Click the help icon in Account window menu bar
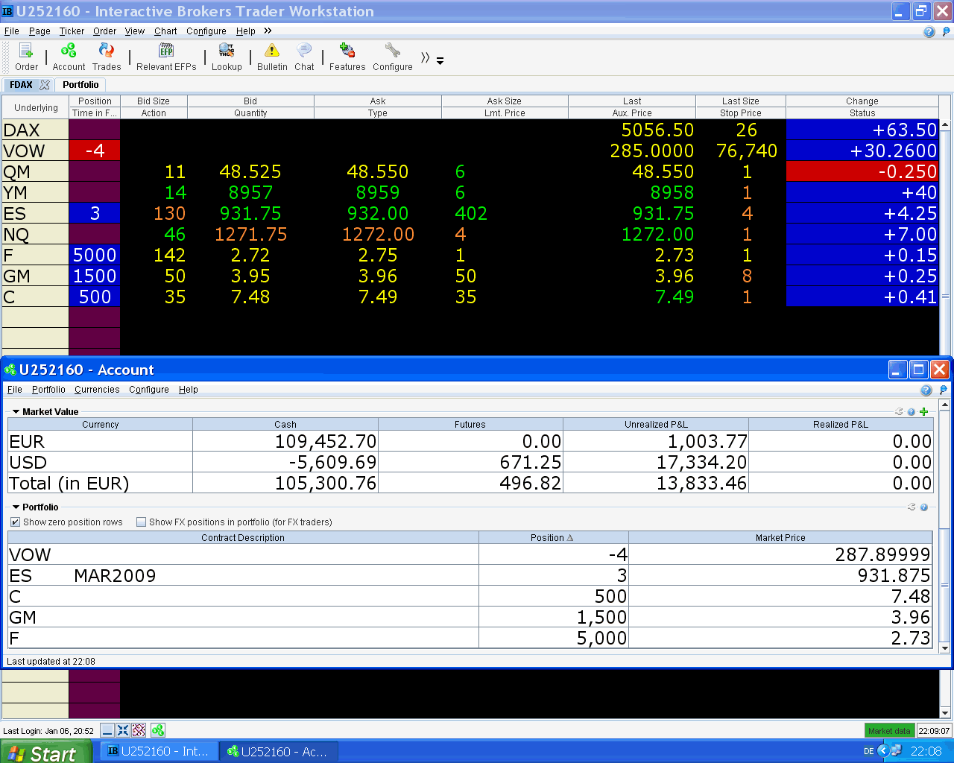 [x=926, y=390]
